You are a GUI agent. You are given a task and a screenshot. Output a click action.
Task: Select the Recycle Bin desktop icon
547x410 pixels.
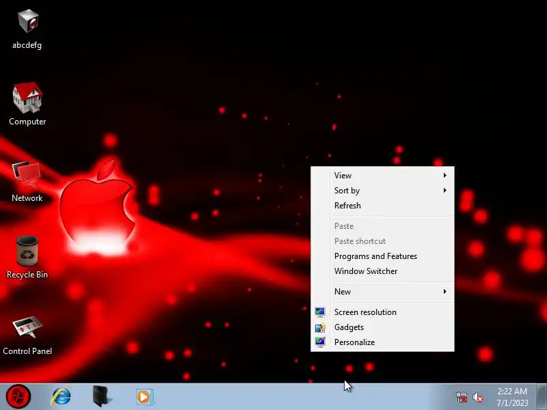[x=27, y=258]
